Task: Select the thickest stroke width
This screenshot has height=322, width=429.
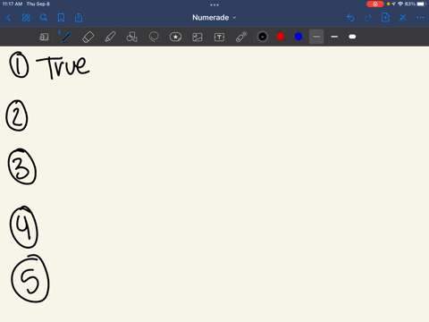Action: [x=352, y=37]
